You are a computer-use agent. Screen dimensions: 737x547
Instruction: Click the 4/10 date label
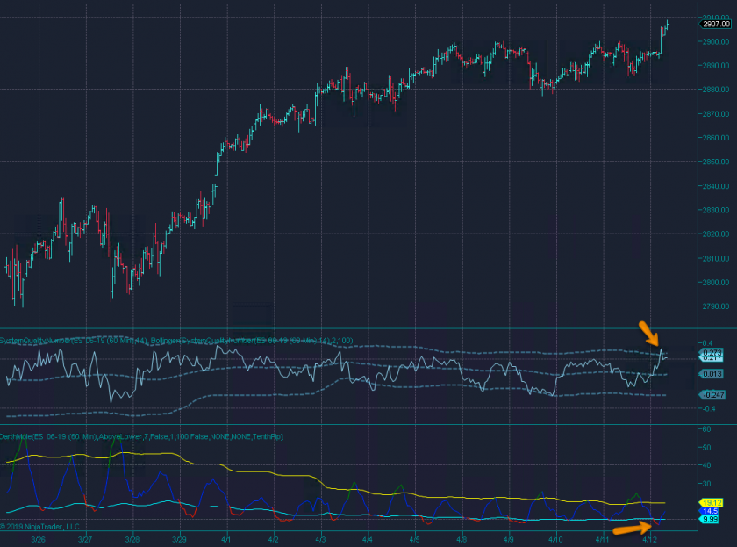(555, 539)
